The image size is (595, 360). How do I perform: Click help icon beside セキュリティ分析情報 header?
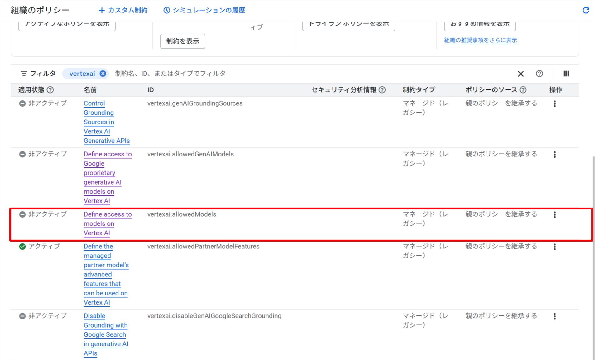click(x=382, y=90)
